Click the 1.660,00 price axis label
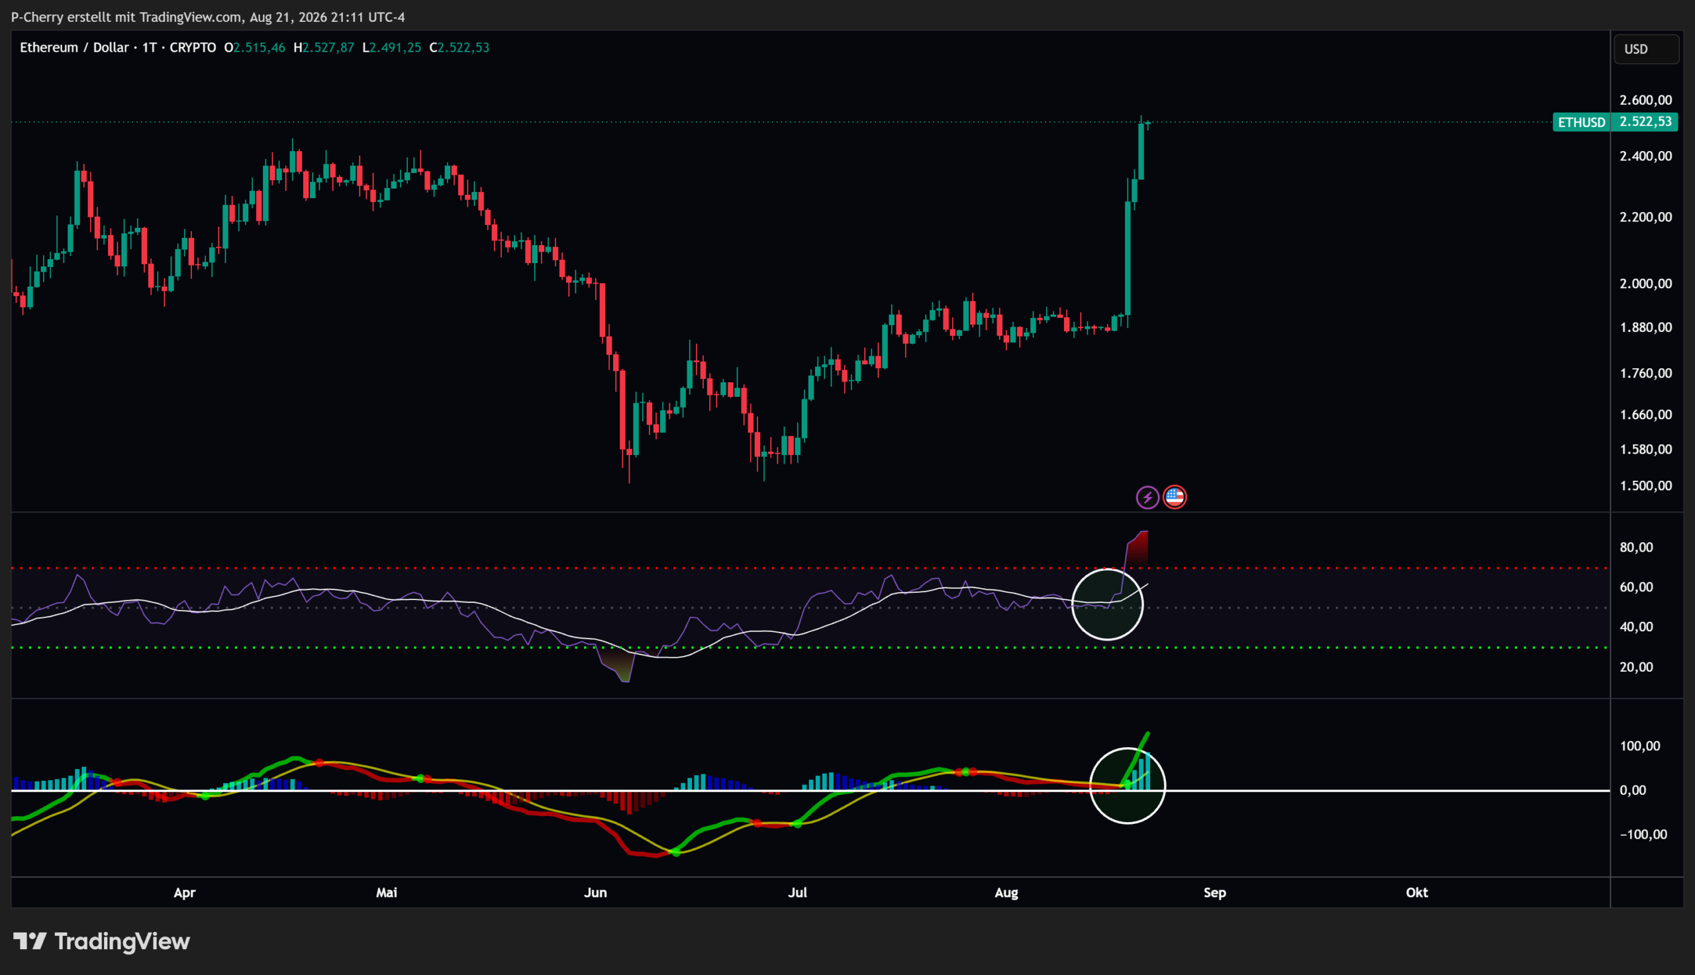The image size is (1695, 975). tap(1645, 415)
